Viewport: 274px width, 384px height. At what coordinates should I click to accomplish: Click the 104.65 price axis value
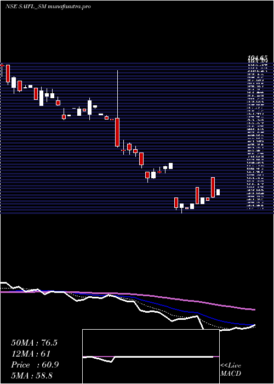click(x=257, y=58)
